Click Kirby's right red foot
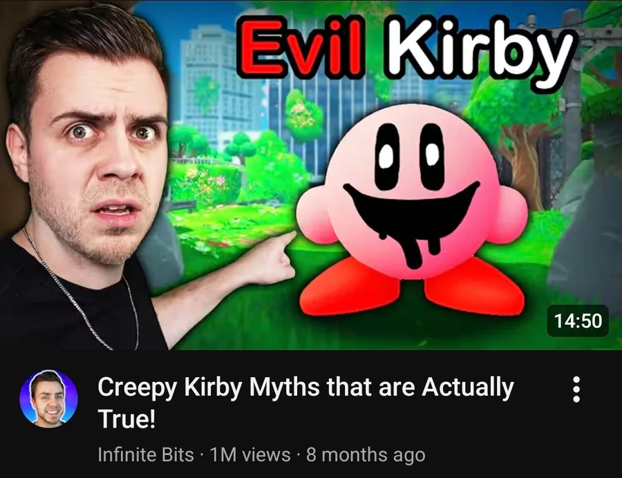Image resolution: width=622 pixels, height=478 pixels. coord(474,286)
